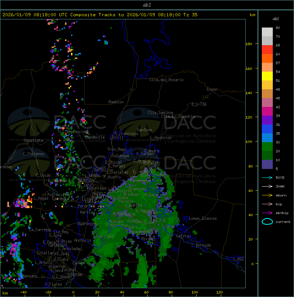Click the 'Tz 35' value in header
The height and width of the screenshot is (297, 294).
pyautogui.click(x=190, y=15)
